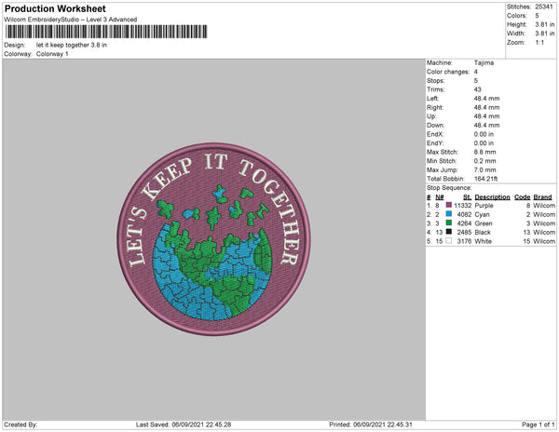559x432 pixels.
Task: Click the 'Brand' column header
Action: pyautogui.click(x=542, y=197)
